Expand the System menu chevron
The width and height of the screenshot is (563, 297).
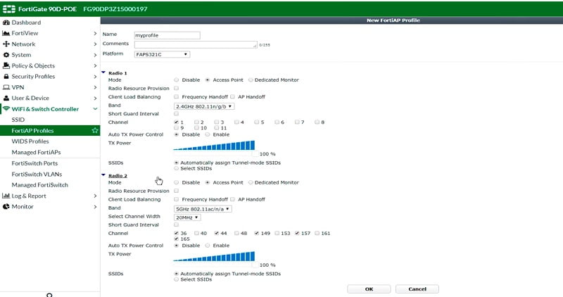[x=95, y=55]
